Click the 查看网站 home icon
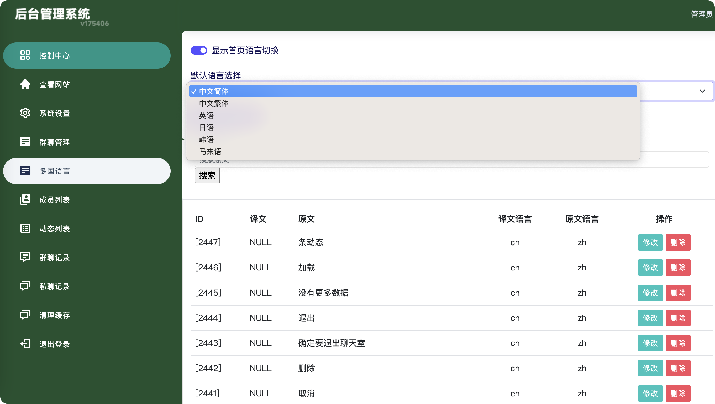The width and height of the screenshot is (715, 404). pyautogui.click(x=25, y=84)
